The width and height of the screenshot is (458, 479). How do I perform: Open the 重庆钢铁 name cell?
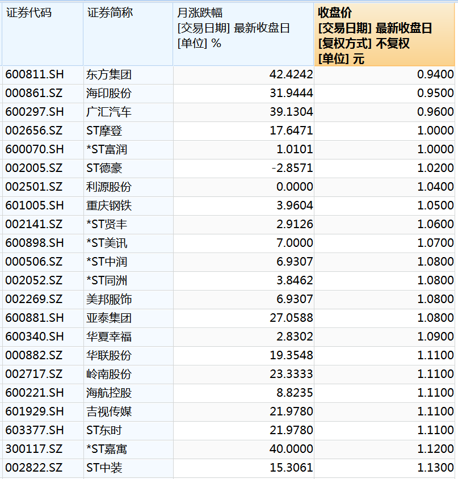coord(128,206)
